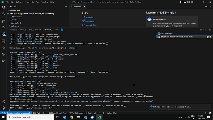Viewport: 213px width, 120px height.
Task: Toggle panel layout button in title bar
Action: 185,2
